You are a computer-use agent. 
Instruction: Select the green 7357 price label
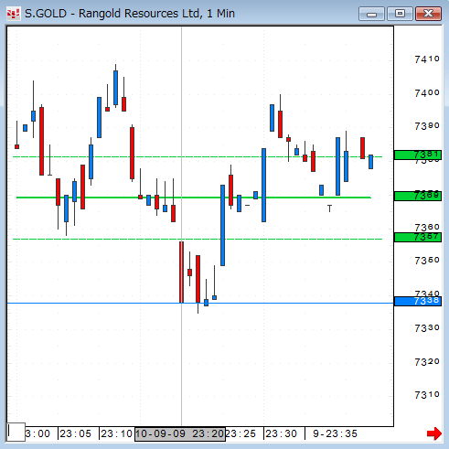pyautogui.click(x=418, y=237)
